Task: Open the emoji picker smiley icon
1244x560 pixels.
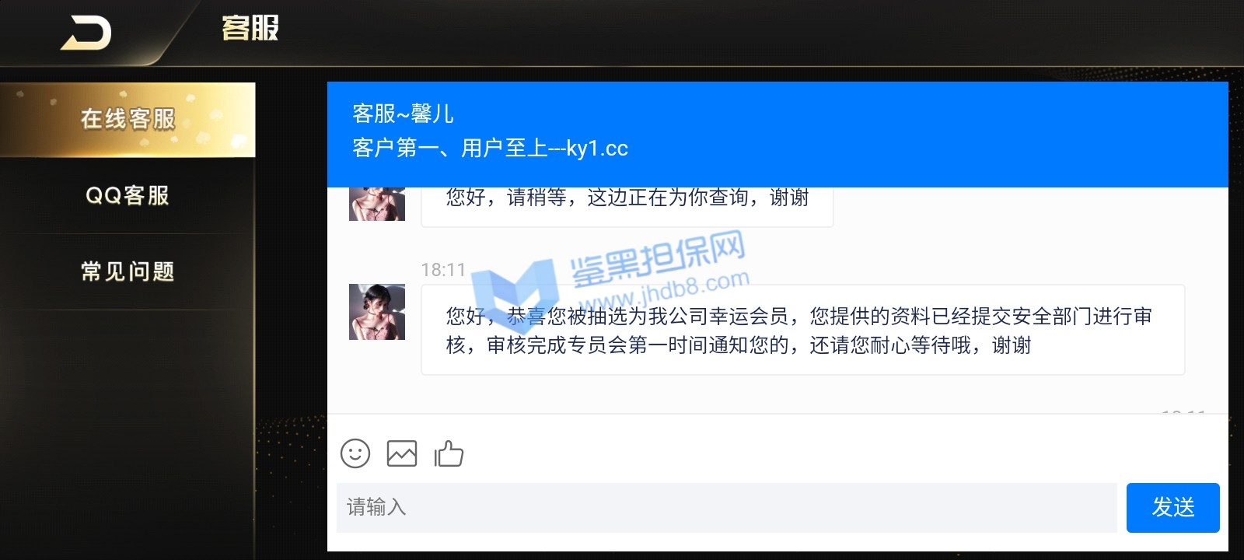Action: pyautogui.click(x=355, y=453)
